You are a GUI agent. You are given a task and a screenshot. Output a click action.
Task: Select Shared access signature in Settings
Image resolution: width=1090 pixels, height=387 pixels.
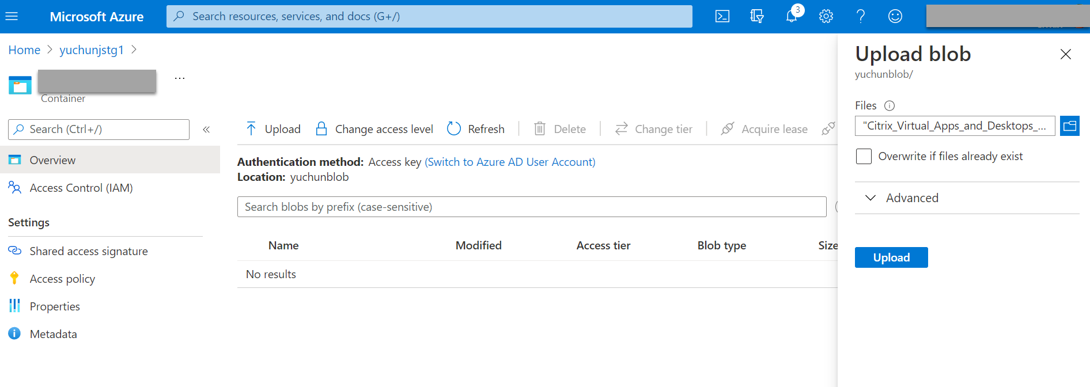[89, 251]
